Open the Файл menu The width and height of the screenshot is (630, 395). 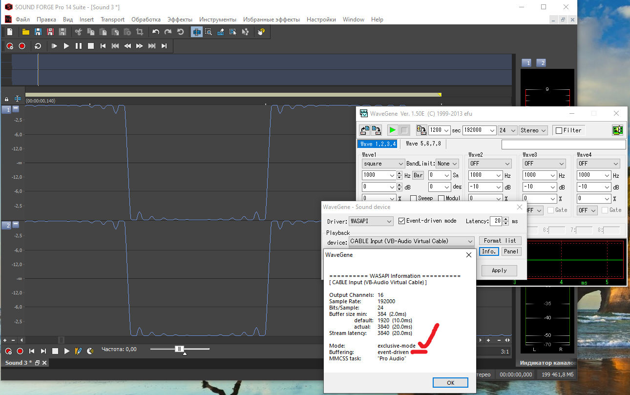pos(22,20)
